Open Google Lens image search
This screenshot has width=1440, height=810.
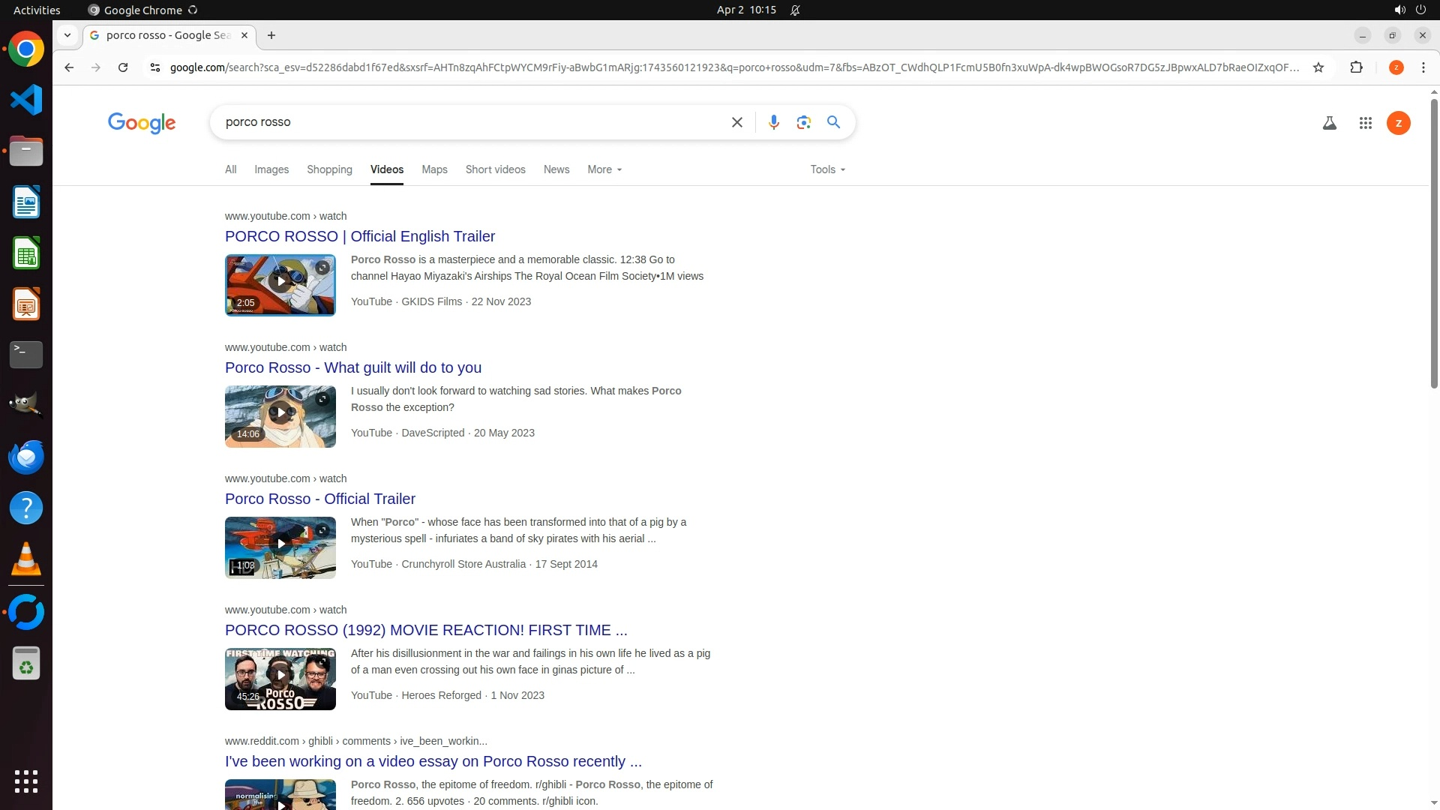pos(803,122)
